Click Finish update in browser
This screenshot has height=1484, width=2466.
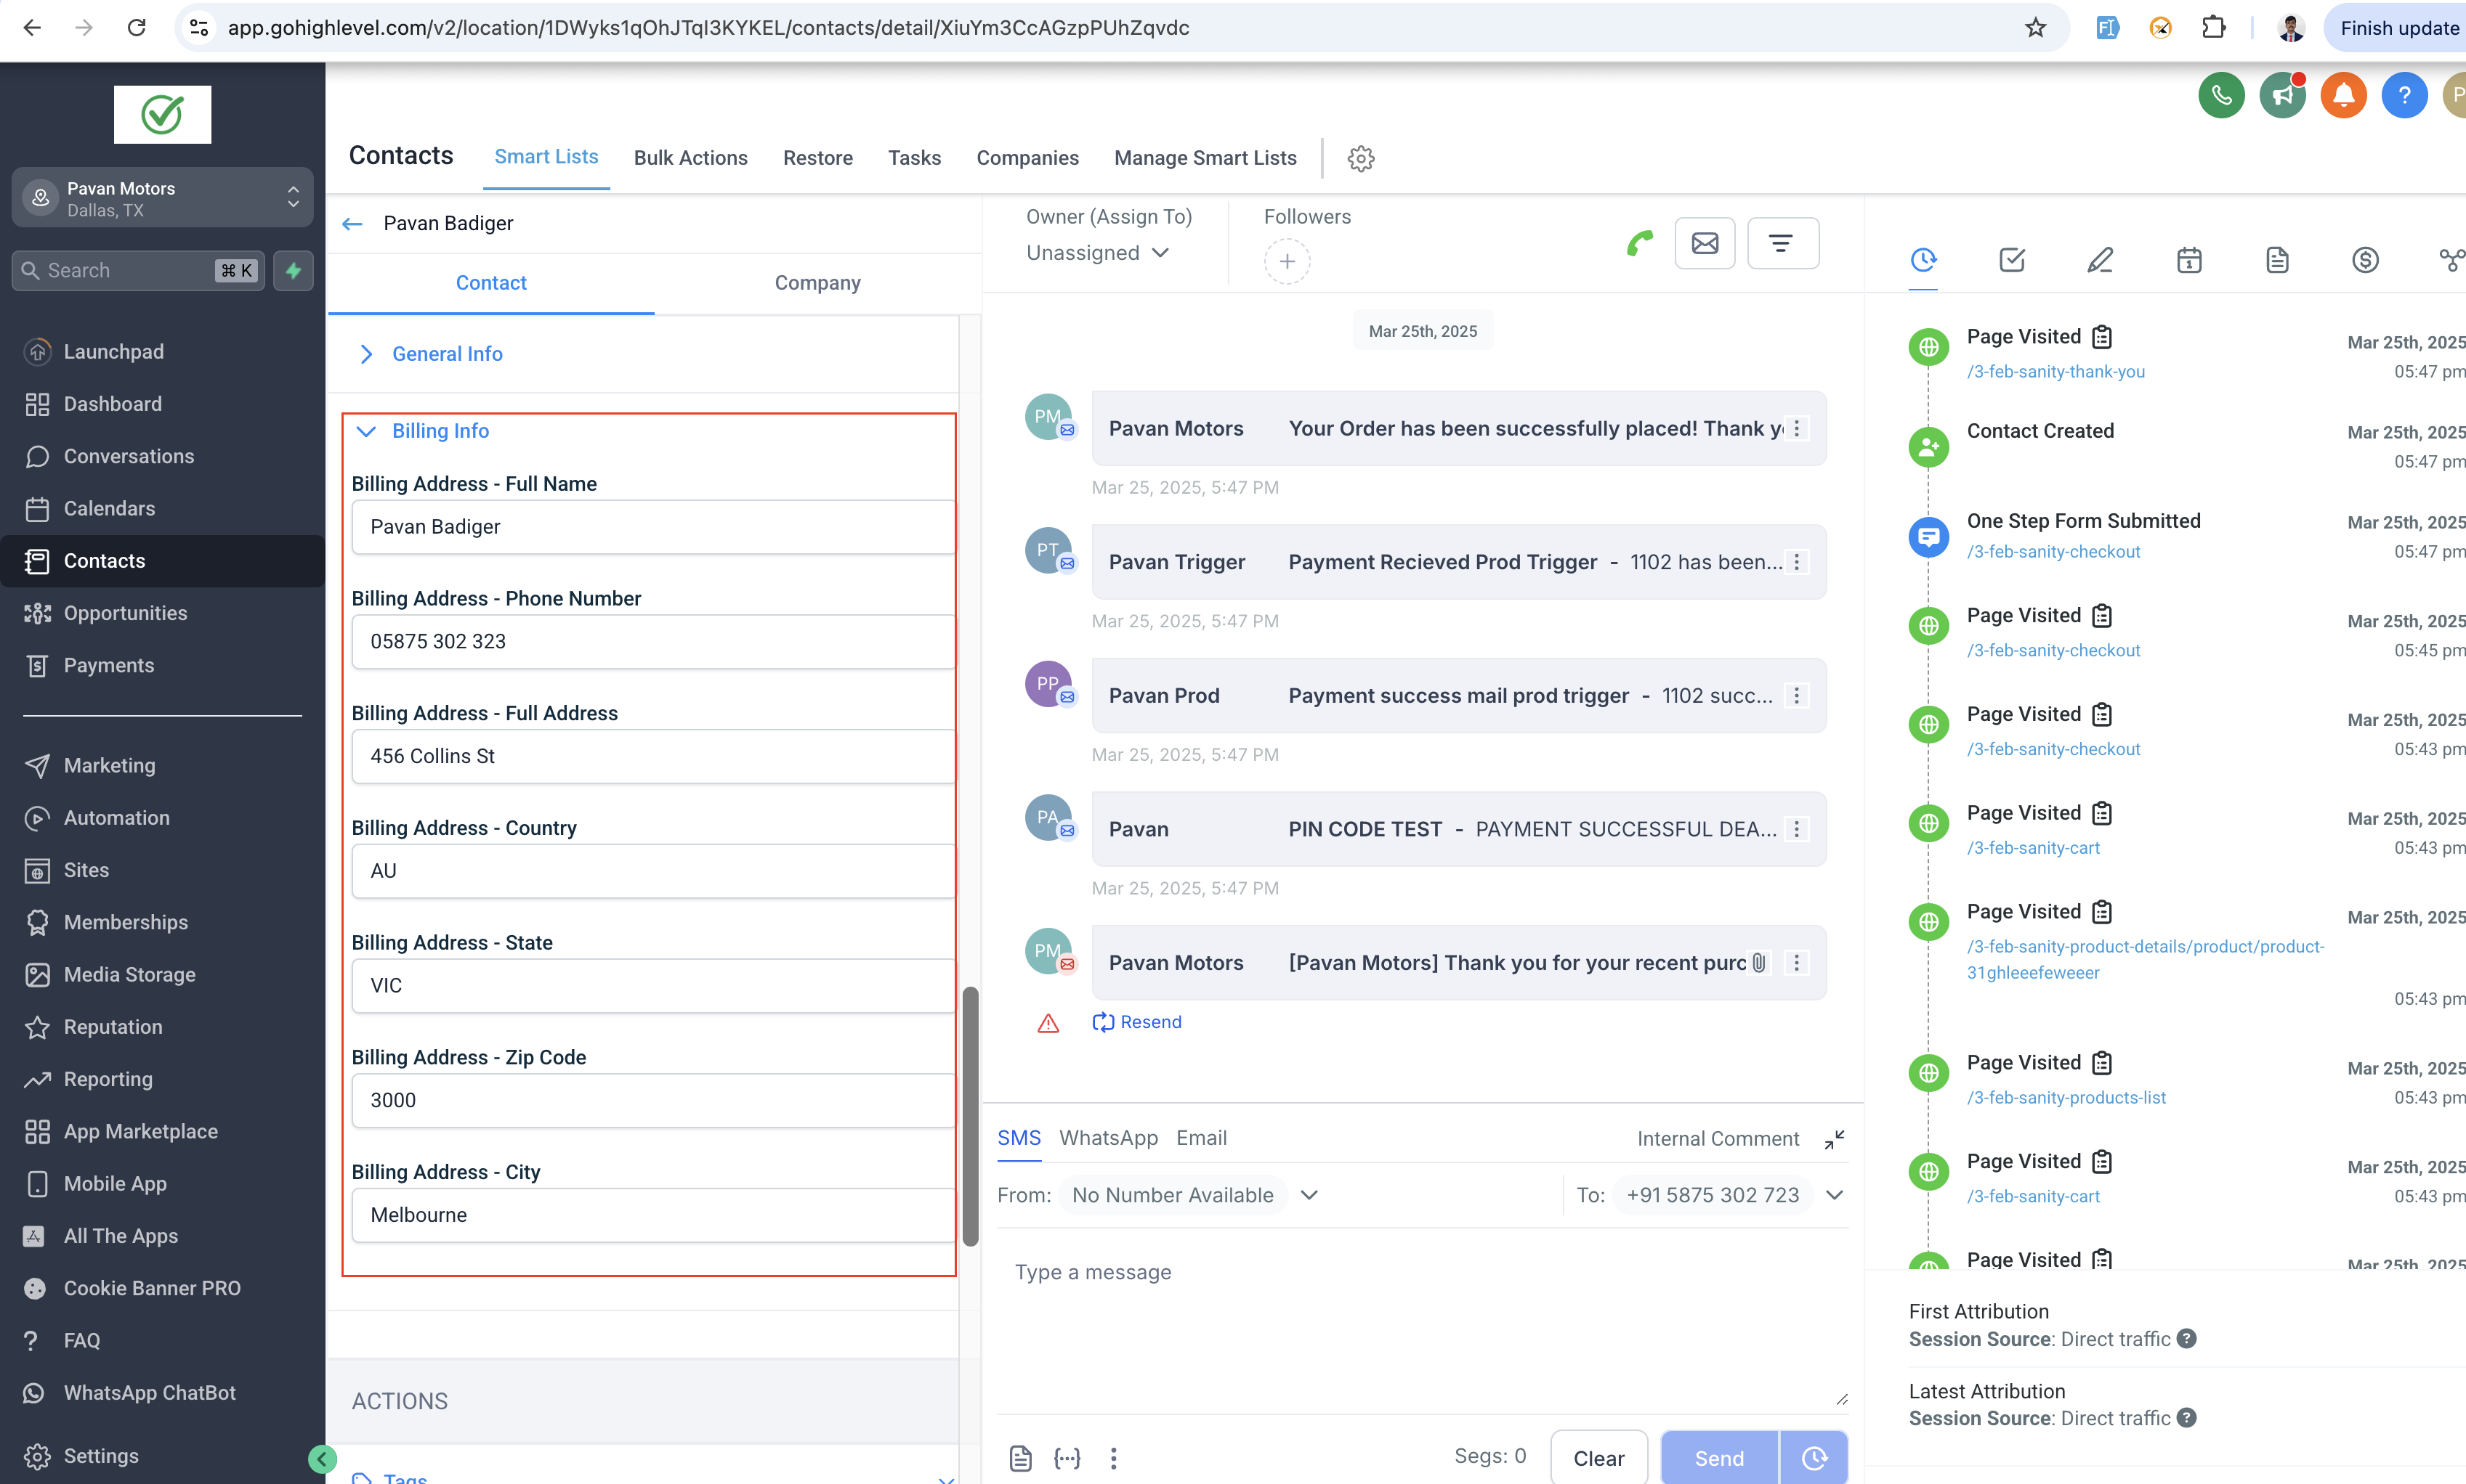point(2398,28)
